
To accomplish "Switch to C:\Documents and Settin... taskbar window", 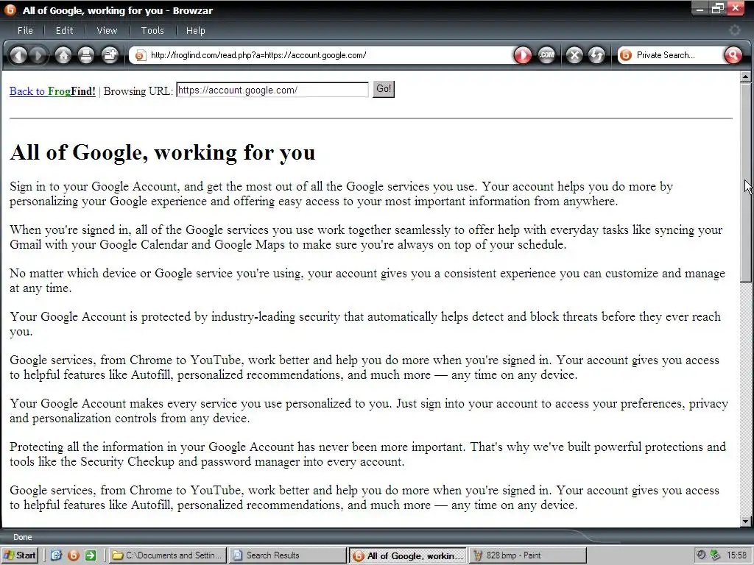I will tap(166, 555).
